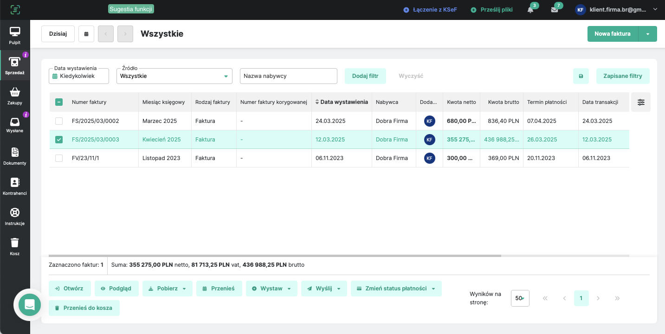Image resolution: width=665 pixels, height=334 pixels.
Task: Check the box for invoice FS/2025/03/0002
Action: point(59,121)
